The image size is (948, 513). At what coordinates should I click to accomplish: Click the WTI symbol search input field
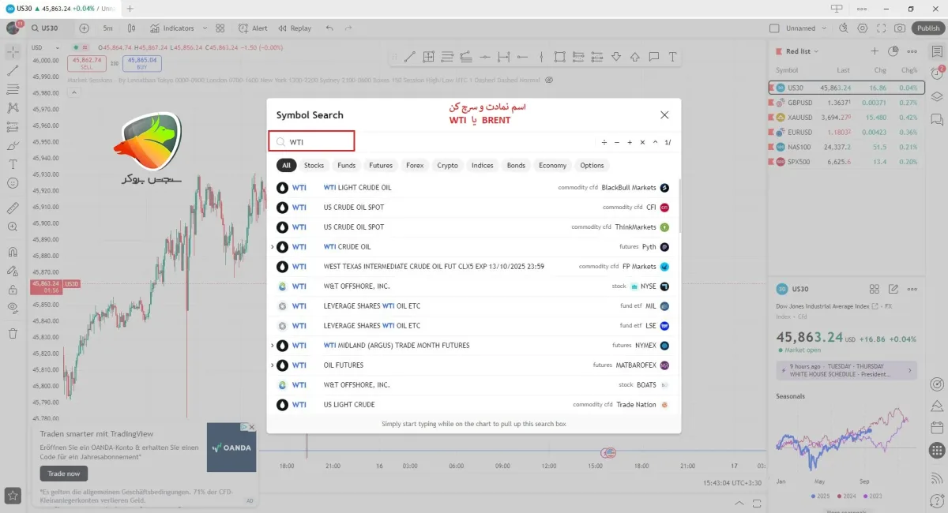(x=311, y=142)
